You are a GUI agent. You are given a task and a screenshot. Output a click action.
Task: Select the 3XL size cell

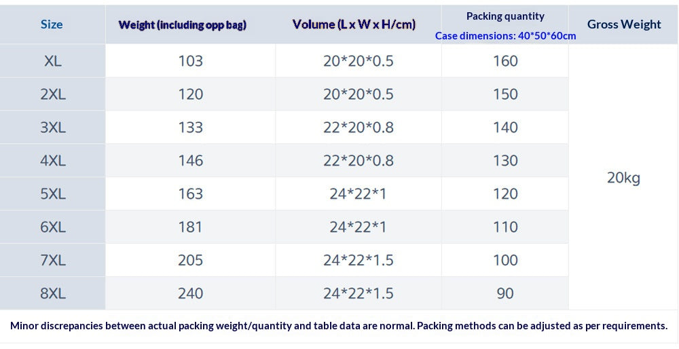pos(53,127)
